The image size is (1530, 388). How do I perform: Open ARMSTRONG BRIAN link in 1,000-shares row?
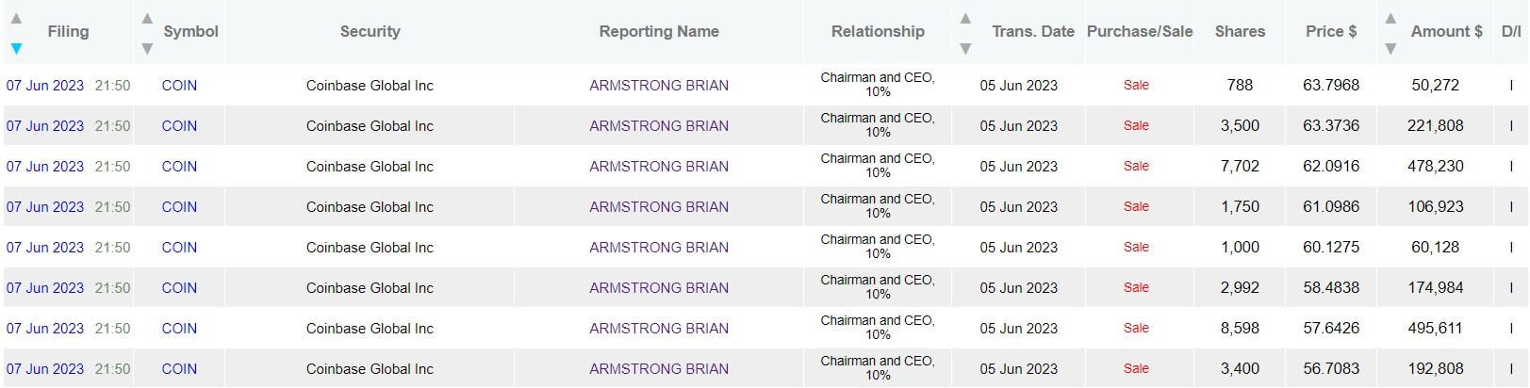(x=659, y=248)
